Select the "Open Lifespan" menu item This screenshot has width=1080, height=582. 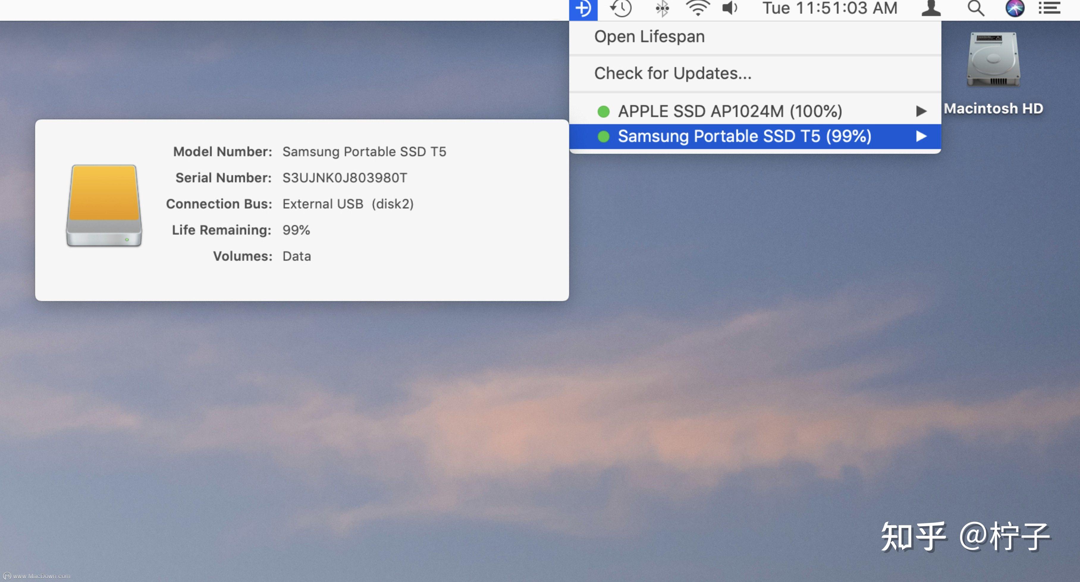click(x=649, y=37)
